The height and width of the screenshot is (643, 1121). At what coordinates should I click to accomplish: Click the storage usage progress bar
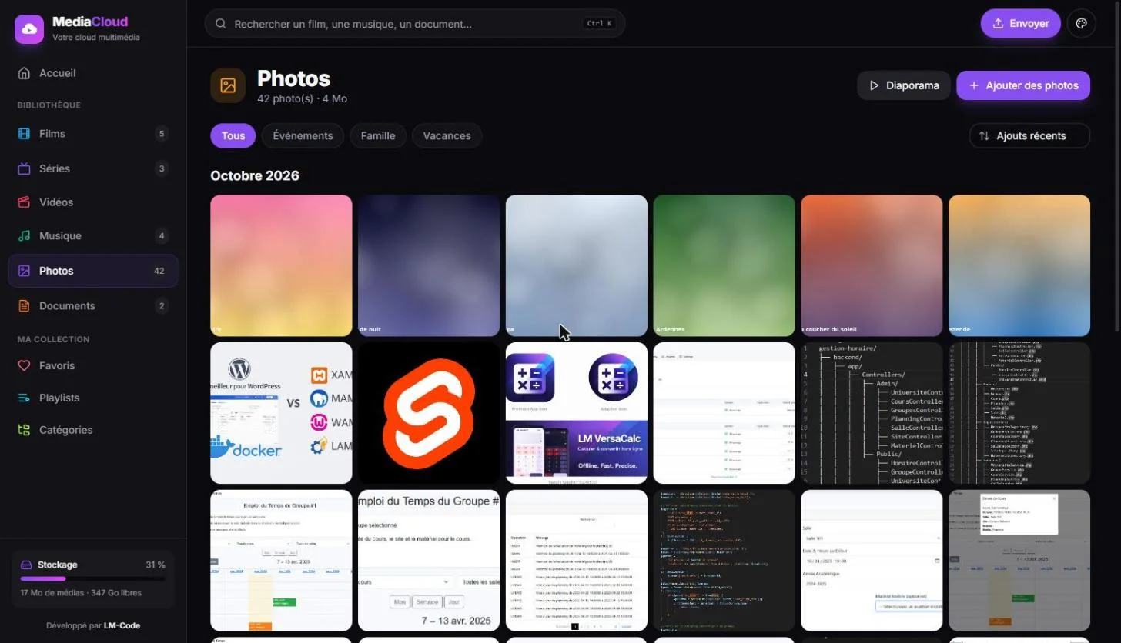[92, 578]
